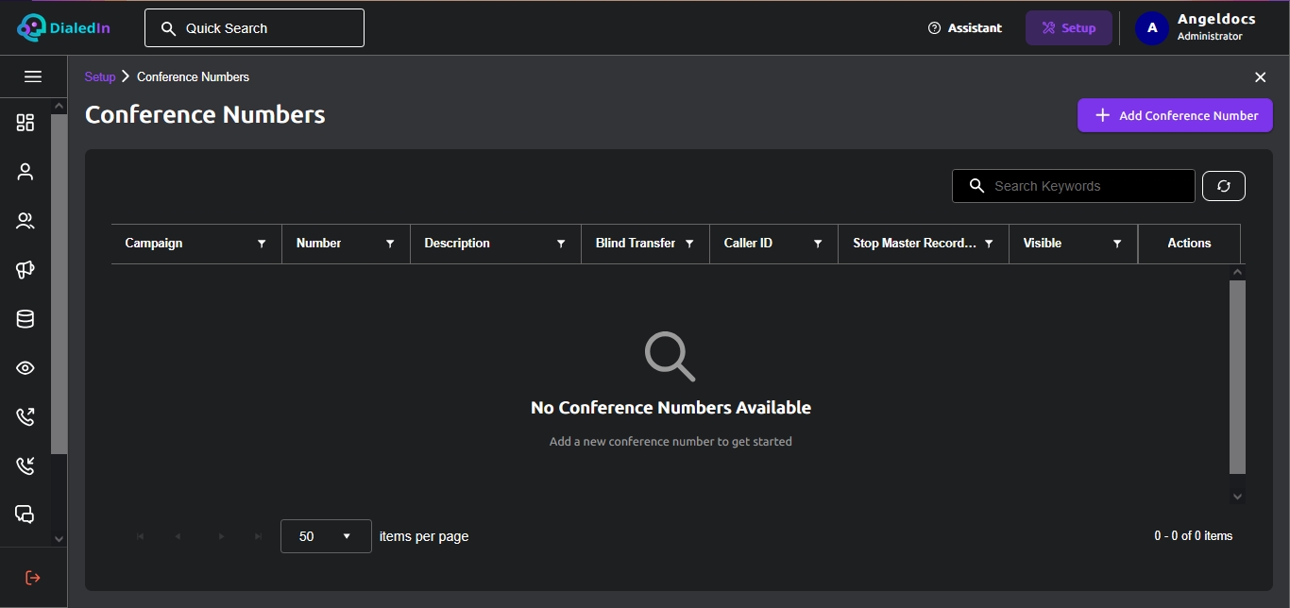
Task: Focus the Quick Search field
Action: 254,28
